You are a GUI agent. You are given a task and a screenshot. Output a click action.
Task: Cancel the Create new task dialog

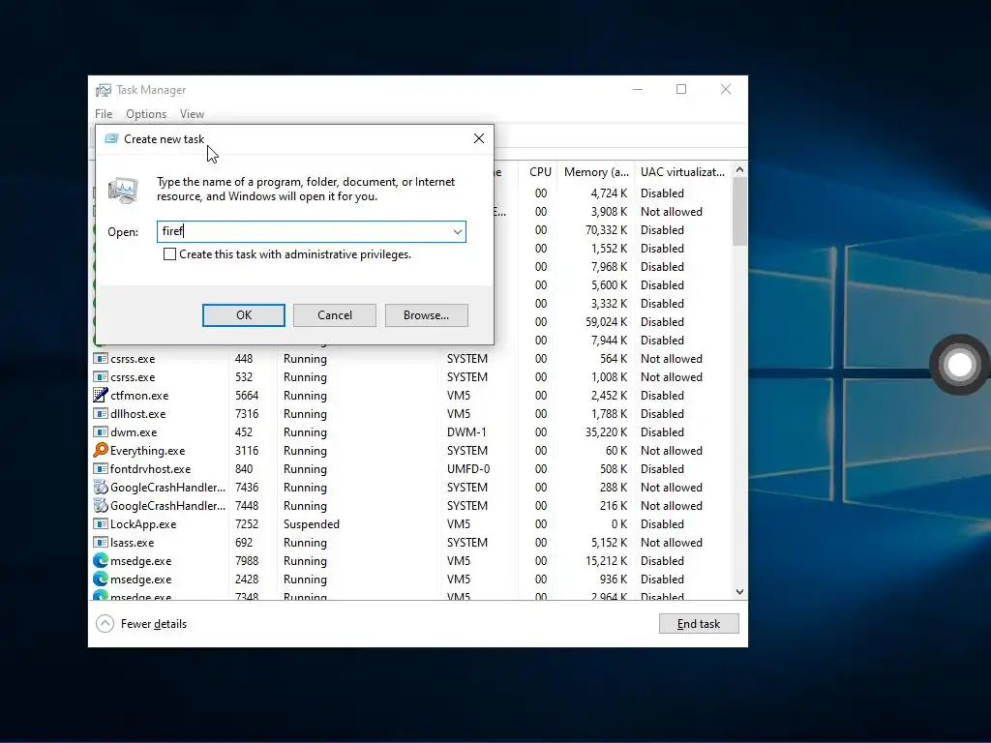(335, 315)
